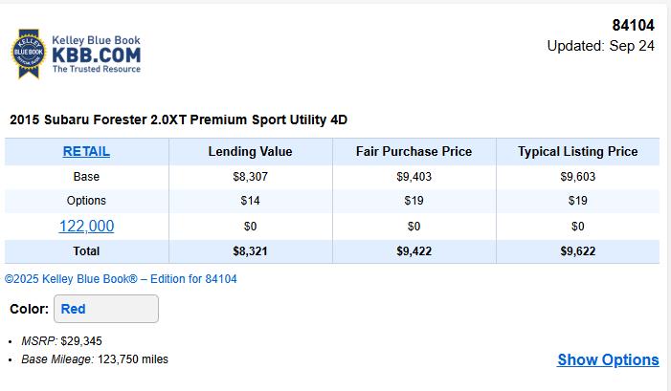Screen dimensions: 671x391
Task: Open the RETAIL link
Action: point(86,151)
